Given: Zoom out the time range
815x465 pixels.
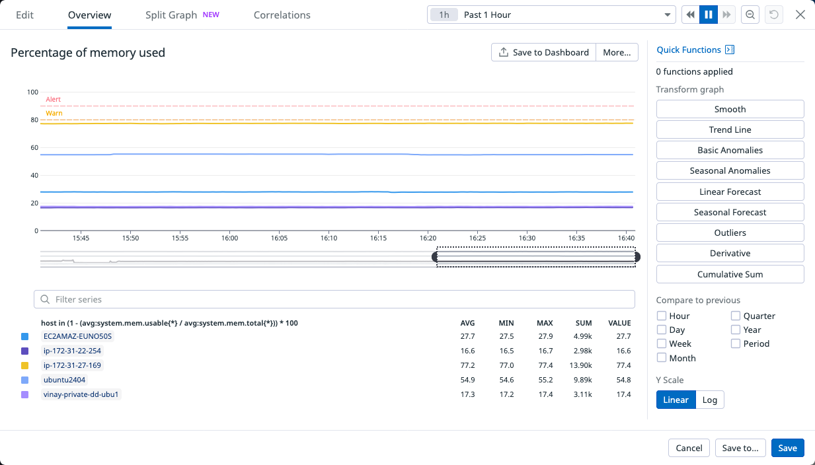Looking at the screenshot, I should [x=750, y=15].
